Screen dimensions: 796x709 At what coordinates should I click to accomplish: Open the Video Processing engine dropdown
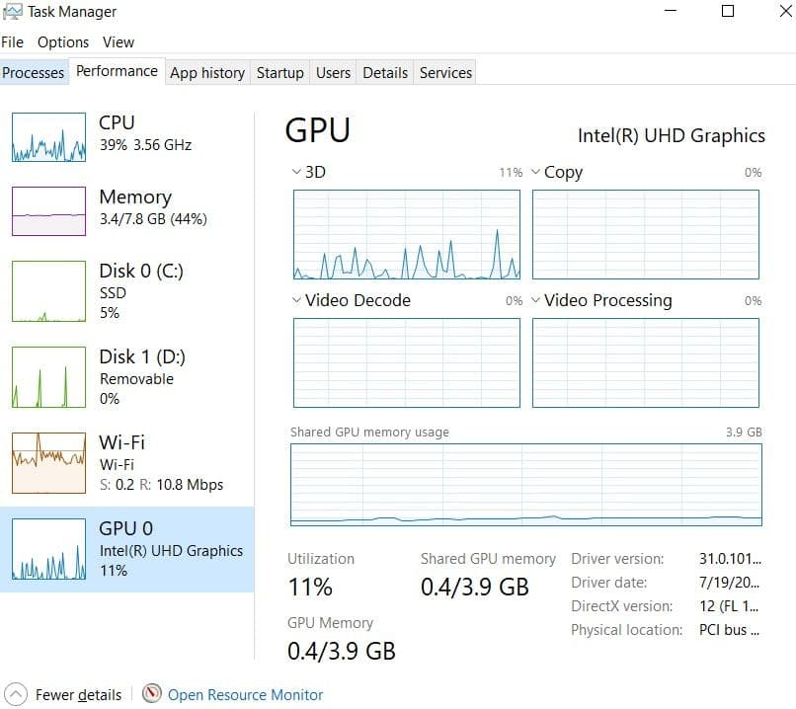[534, 300]
